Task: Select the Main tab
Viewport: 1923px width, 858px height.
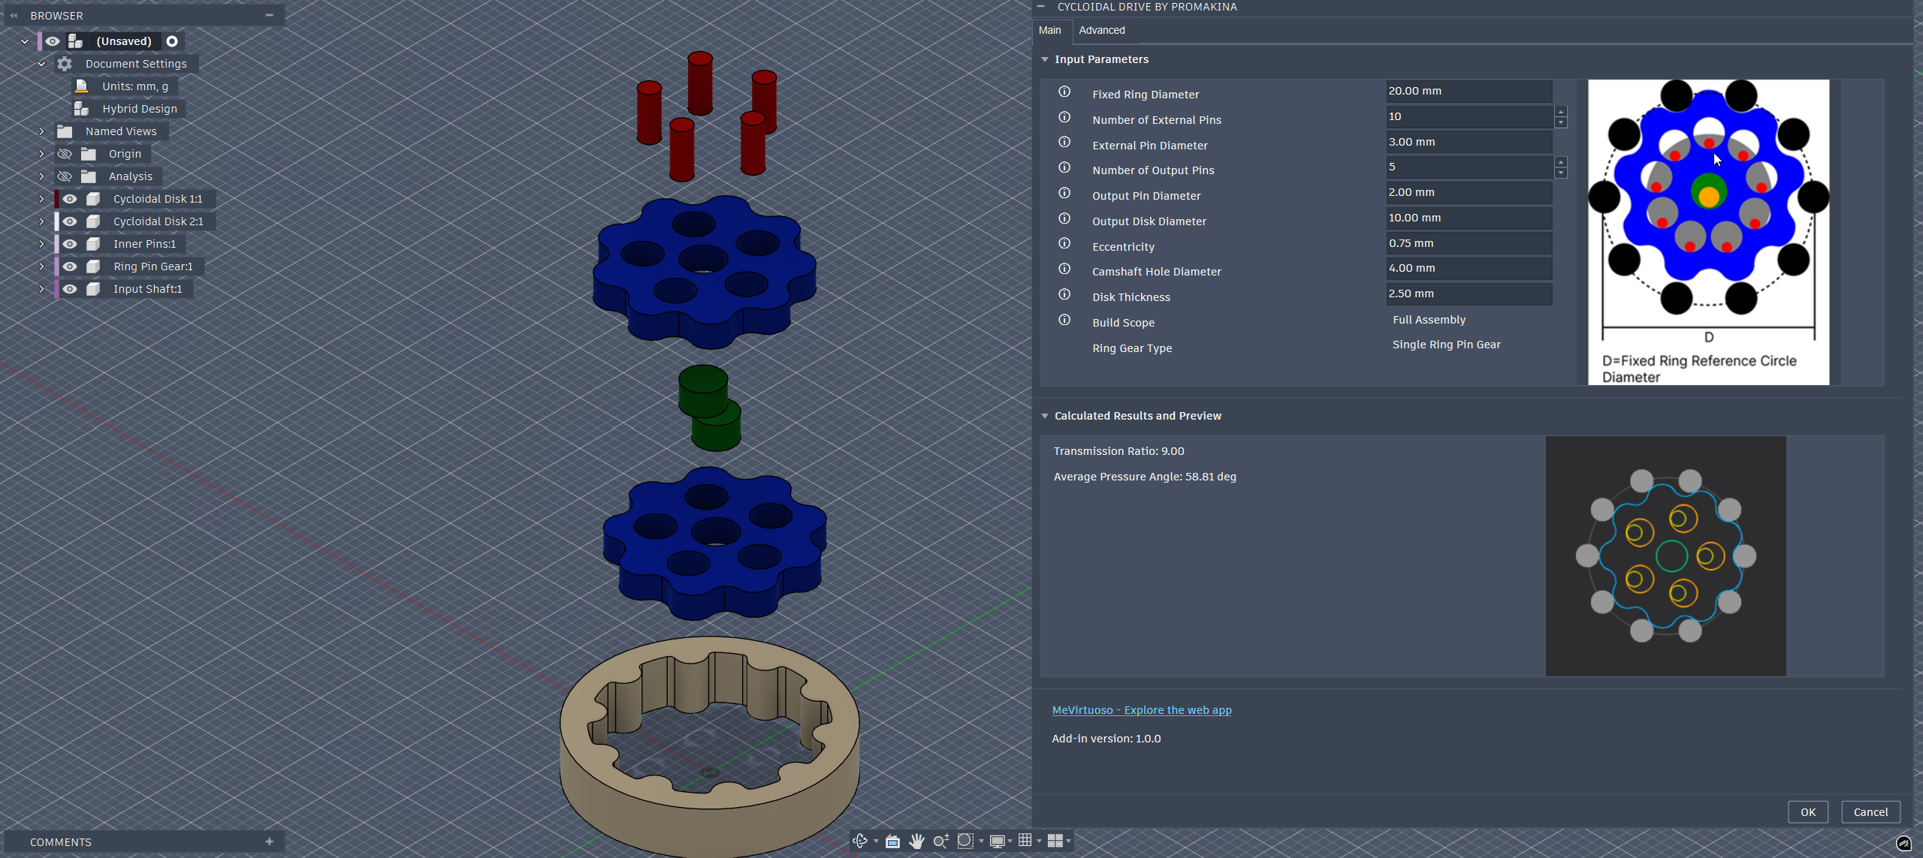Action: [x=1049, y=30]
